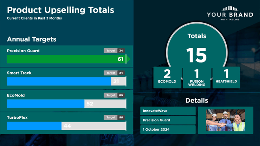Click the TurboFlex Target 96 badge

click(x=114, y=118)
